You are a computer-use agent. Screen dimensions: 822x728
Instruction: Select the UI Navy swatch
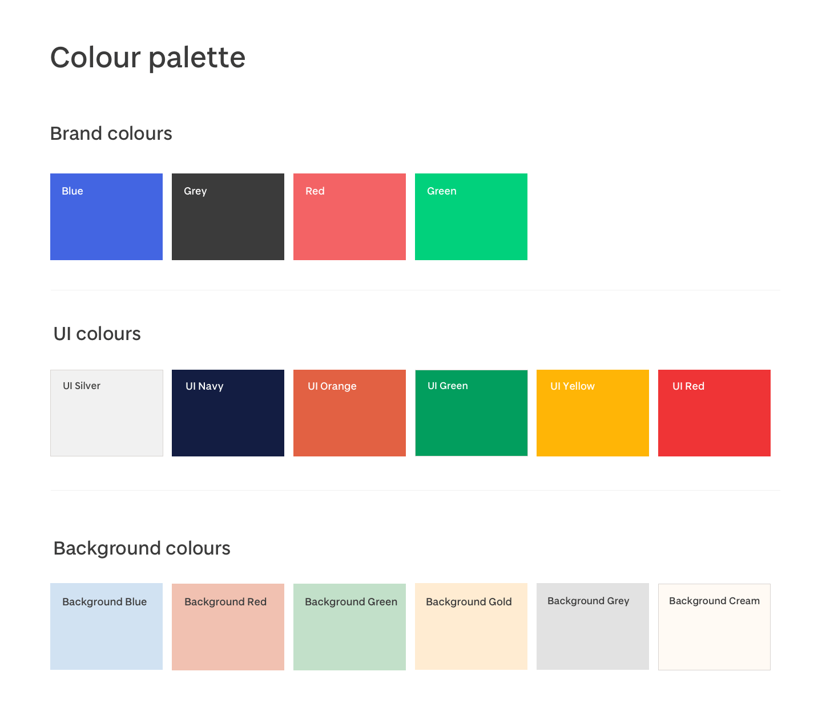(x=228, y=413)
